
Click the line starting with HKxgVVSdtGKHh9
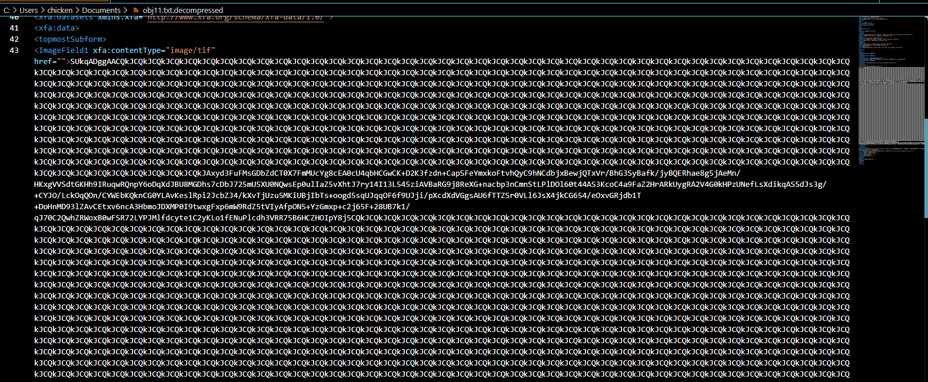point(430,184)
